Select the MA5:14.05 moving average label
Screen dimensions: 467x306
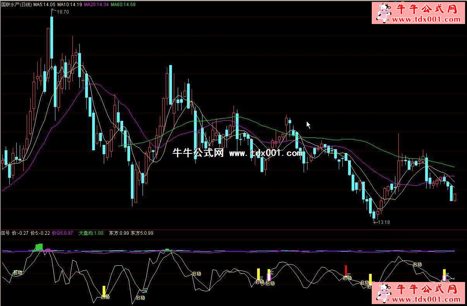[44, 5]
